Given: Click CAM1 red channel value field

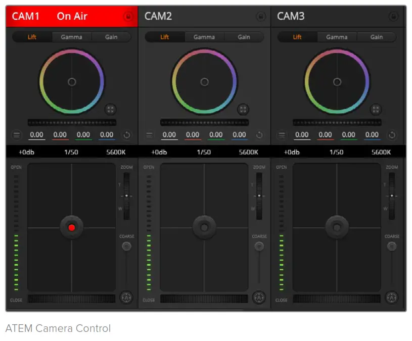Looking at the screenshot, I should coord(60,135).
